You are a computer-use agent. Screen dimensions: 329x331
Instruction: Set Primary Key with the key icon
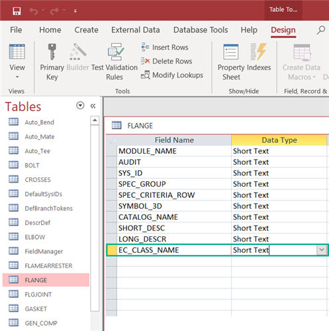coord(52,52)
